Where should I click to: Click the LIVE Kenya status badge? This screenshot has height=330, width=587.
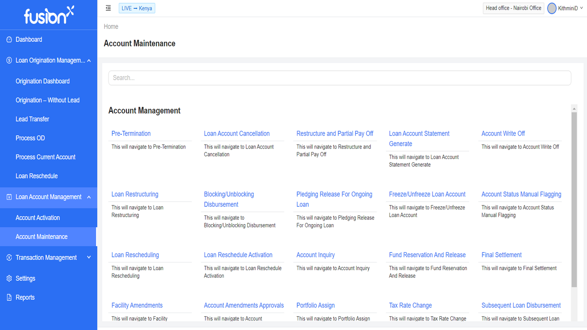click(x=137, y=8)
